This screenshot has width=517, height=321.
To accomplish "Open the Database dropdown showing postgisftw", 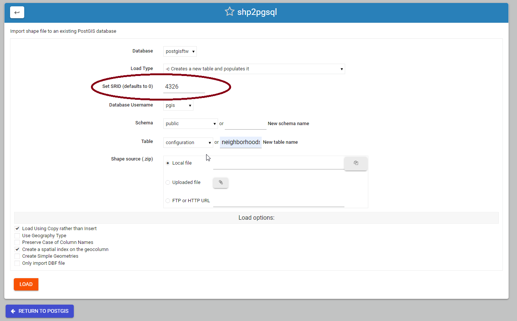I will click(180, 51).
